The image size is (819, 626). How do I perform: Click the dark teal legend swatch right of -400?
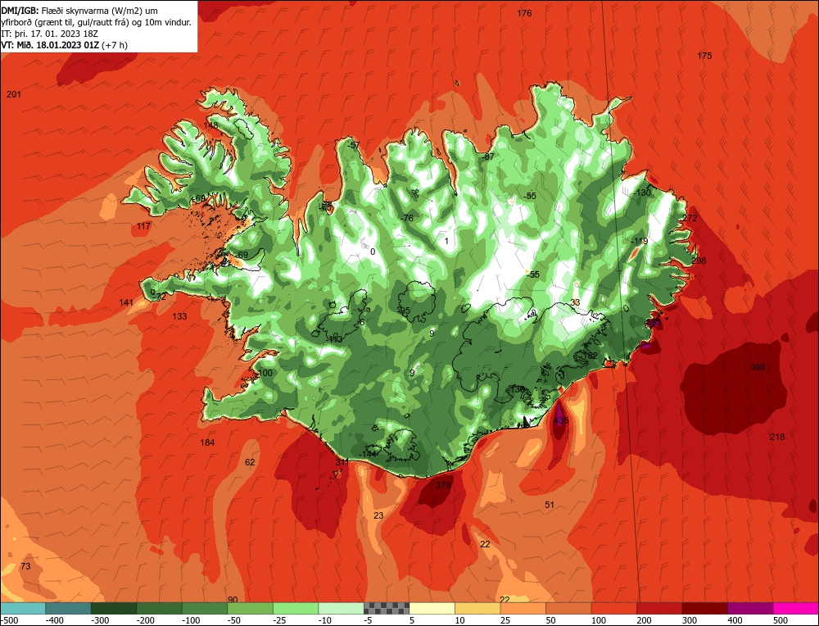[68, 608]
